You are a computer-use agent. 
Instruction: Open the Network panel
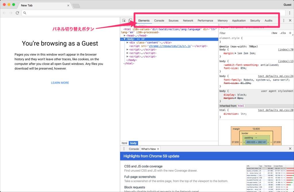188,20
